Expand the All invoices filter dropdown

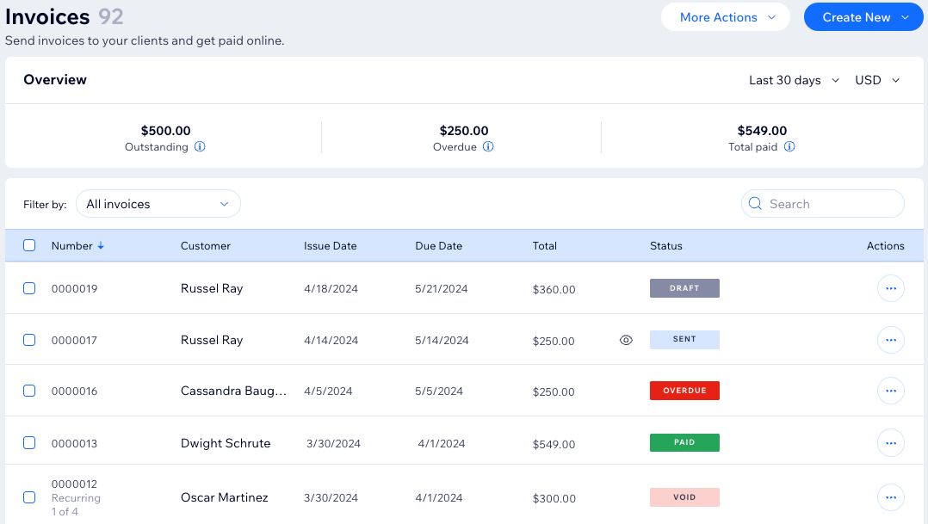[158, 204]
